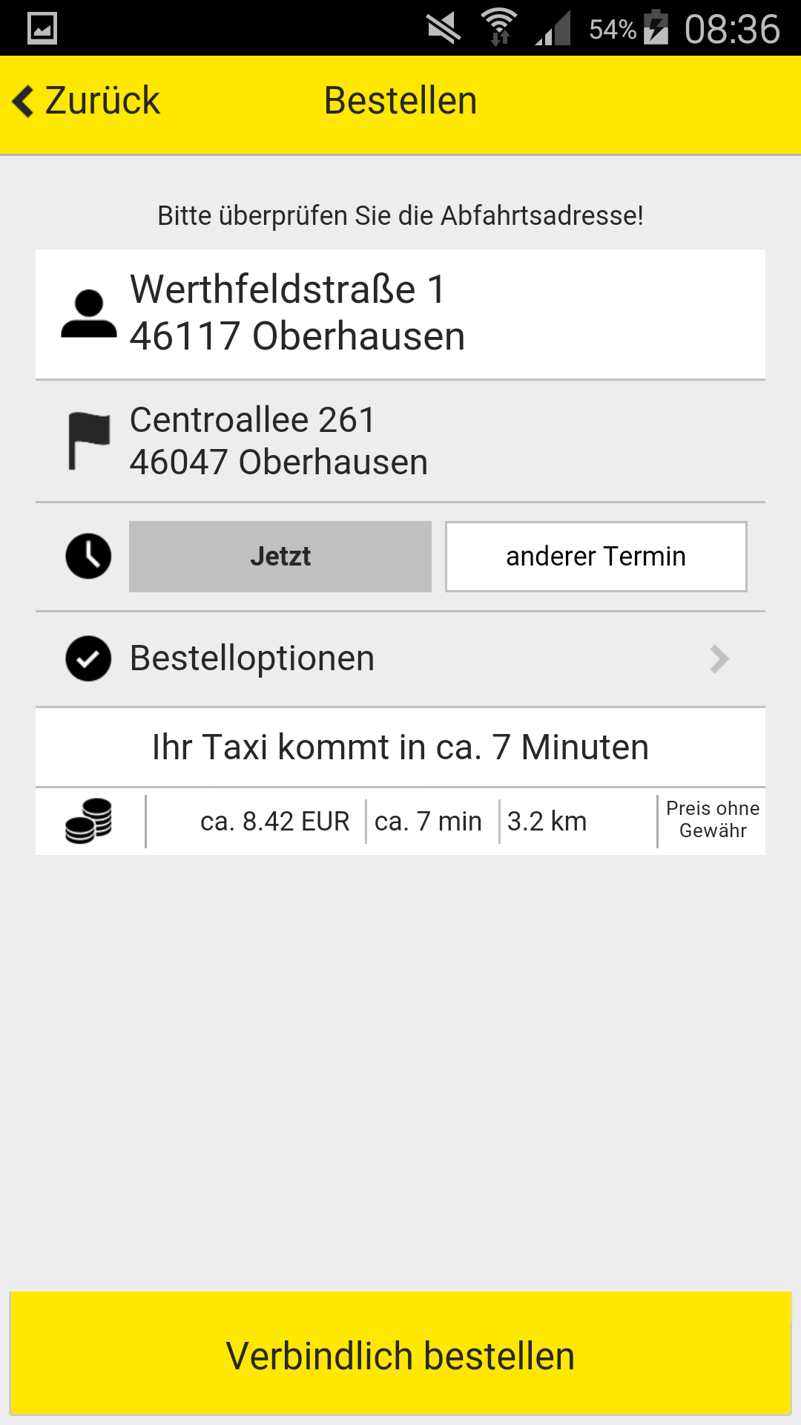
Task: Tap the back chevron arrow icon
Action: click(24, 101)
